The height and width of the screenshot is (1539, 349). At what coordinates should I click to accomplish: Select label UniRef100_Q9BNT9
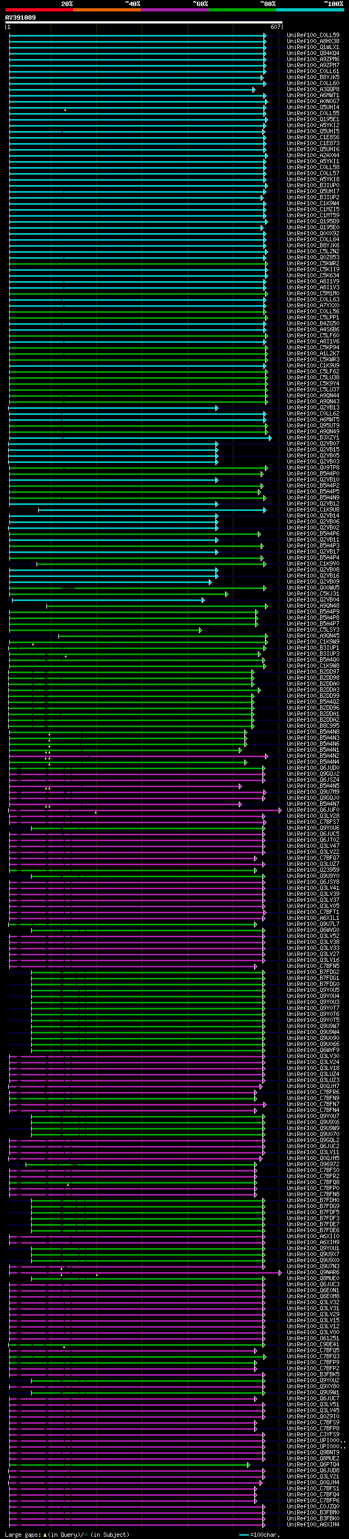[x=313, y=1452]
